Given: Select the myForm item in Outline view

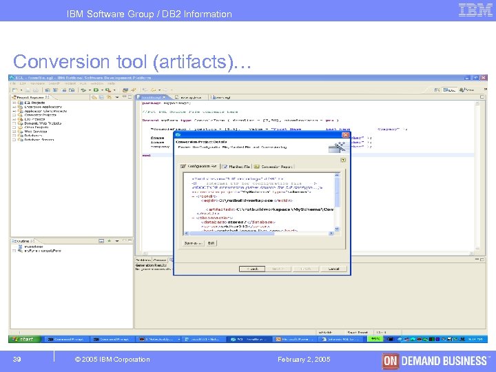Looking at the screenshot, I should (x=43, y=251).
